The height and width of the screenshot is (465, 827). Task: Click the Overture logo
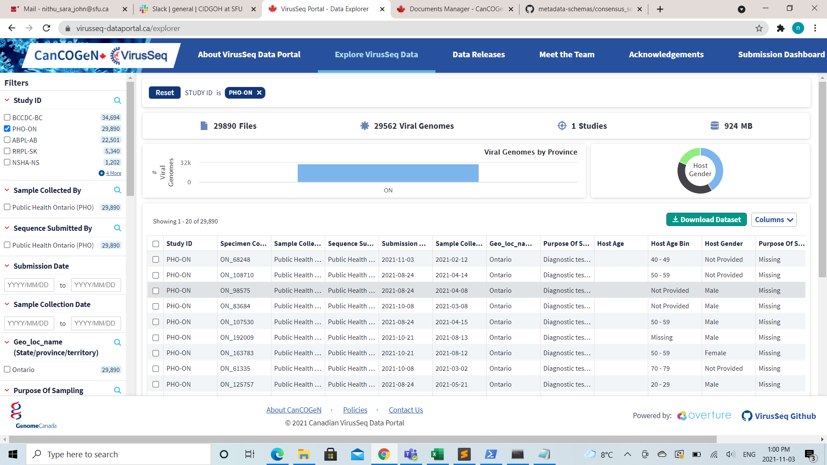point(703,415)
